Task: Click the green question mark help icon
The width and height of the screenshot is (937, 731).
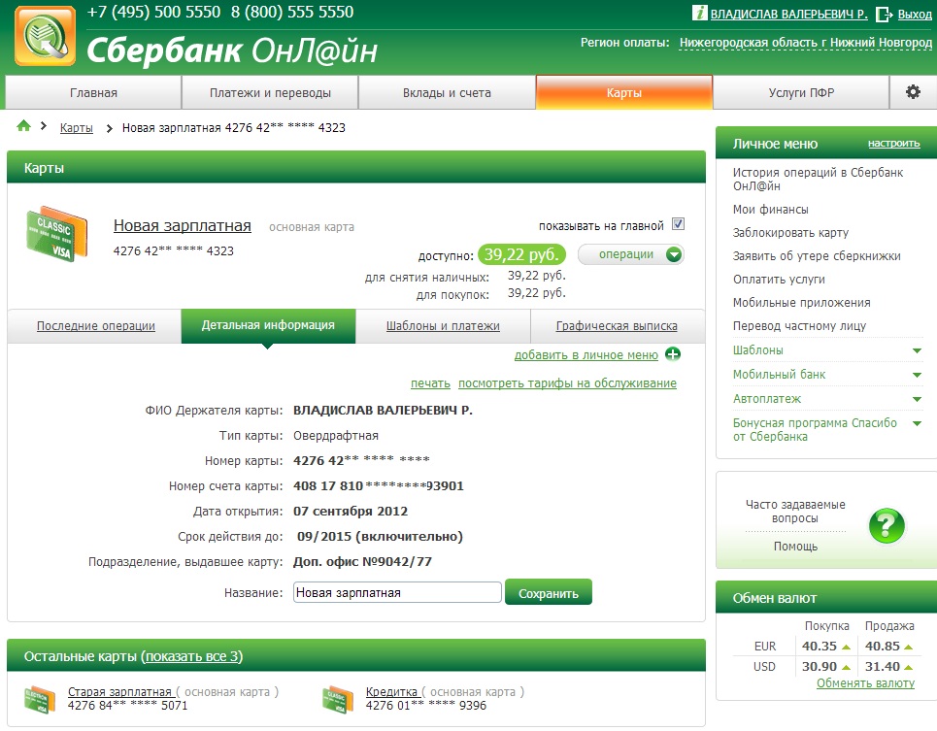Action: pyautogui.click(x=887, y=525)
